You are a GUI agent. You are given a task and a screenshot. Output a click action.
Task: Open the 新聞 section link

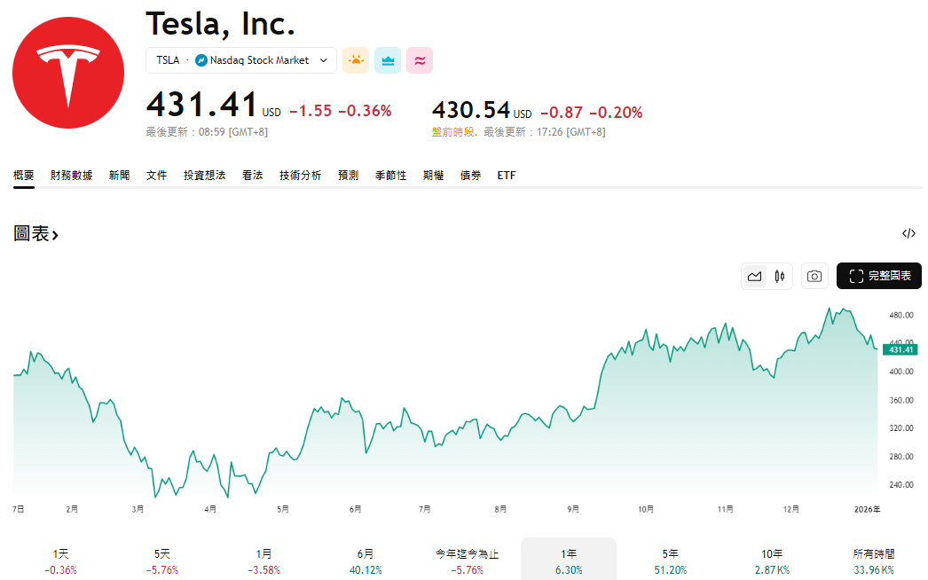[x=119, y=175]
